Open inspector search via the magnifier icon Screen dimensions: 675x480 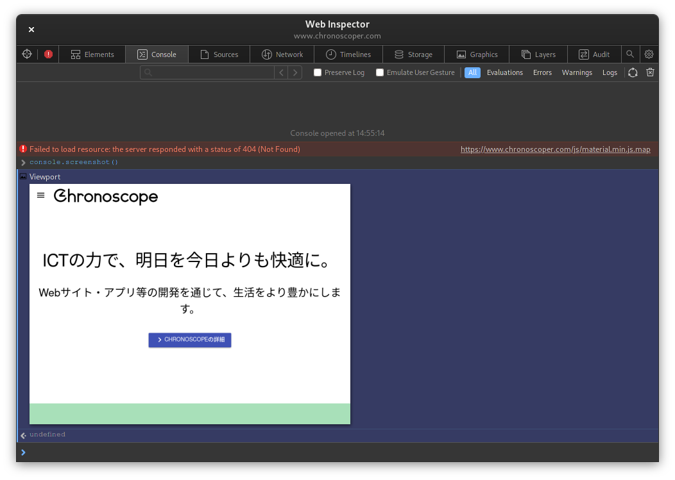coord(630,54)
